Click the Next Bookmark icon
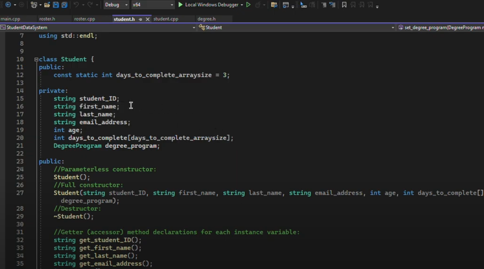484x269 pixels. [361, 5]
